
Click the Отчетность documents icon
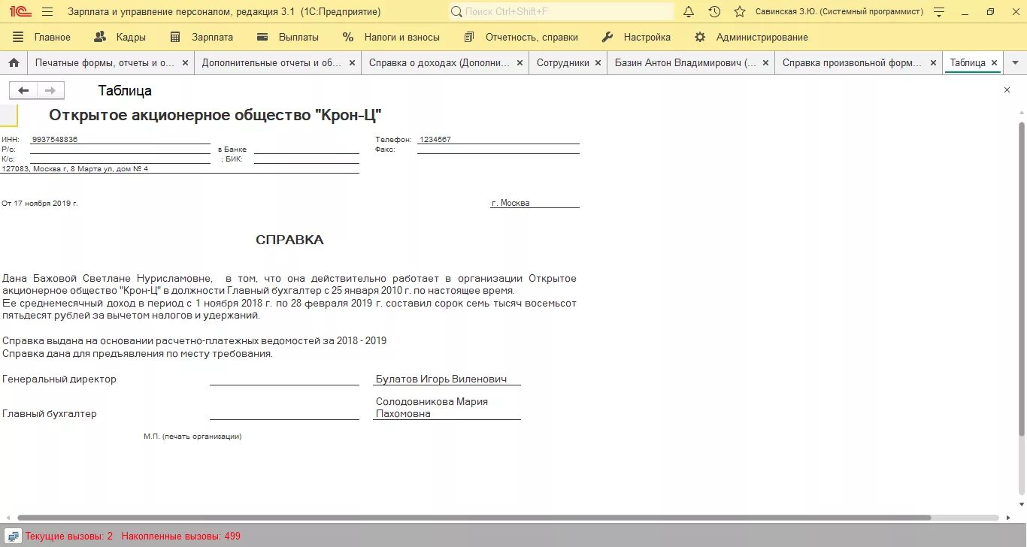(x=469, y=37)
